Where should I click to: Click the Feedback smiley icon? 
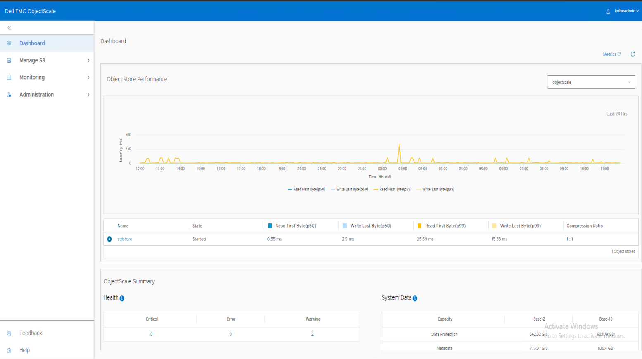tap(9, 333)
